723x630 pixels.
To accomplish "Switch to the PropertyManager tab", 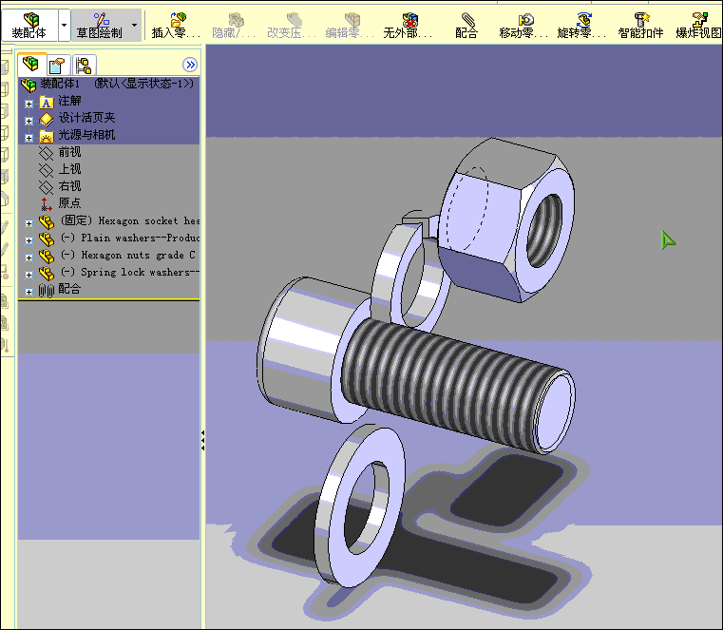I will 58,65.
